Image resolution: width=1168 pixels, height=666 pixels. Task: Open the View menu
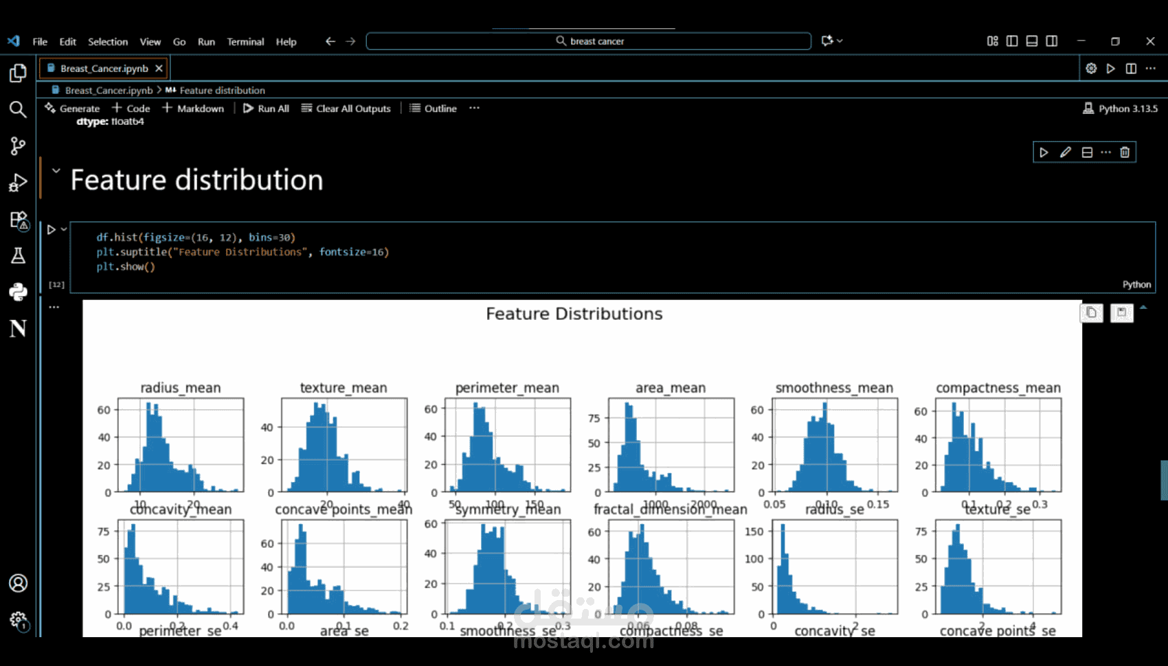point(150,42)
